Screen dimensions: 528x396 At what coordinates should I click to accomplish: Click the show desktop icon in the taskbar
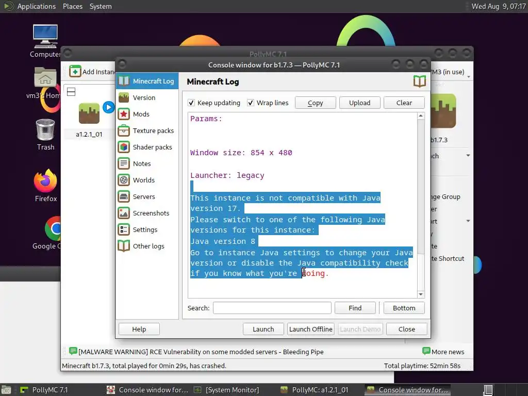tap(6, 390)
